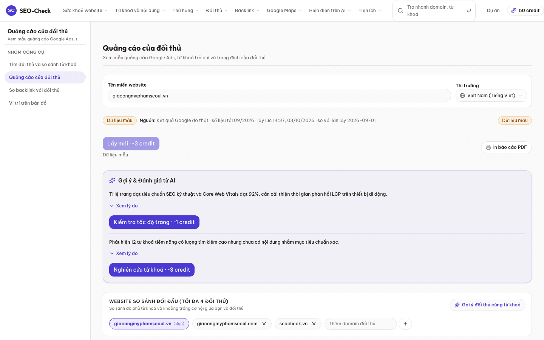Click the credit coin icon beside 50 credit
The width and height of the screenshot is (544, 340).
[x=514, y=11]
